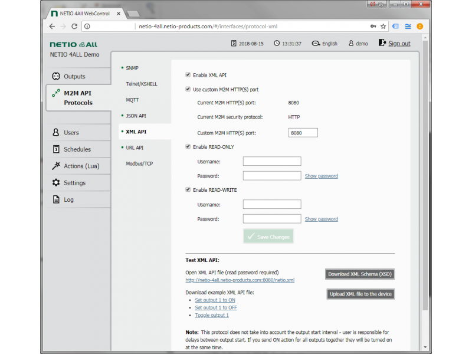
Task: Open language selector English
Action: 324,43
